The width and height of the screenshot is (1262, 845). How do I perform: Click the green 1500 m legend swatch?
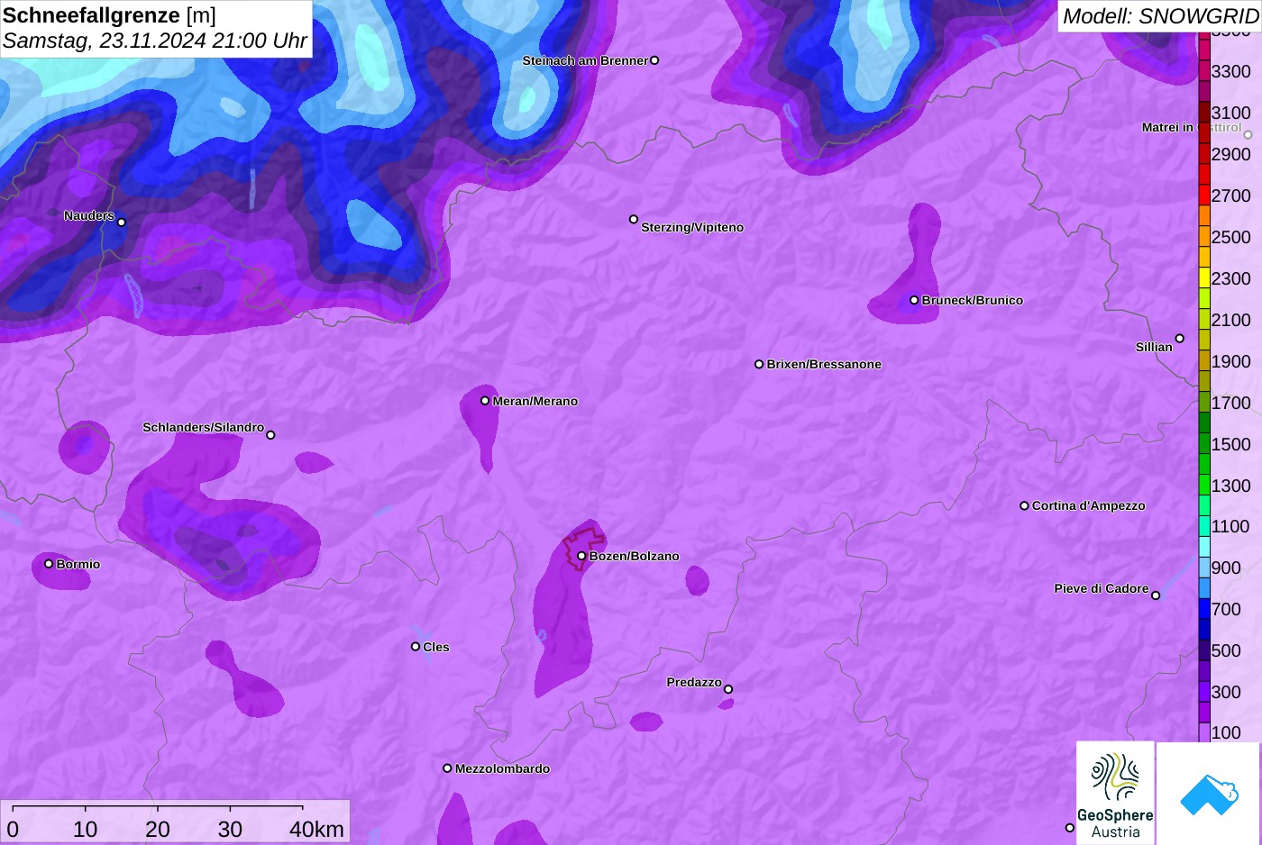1204,444
